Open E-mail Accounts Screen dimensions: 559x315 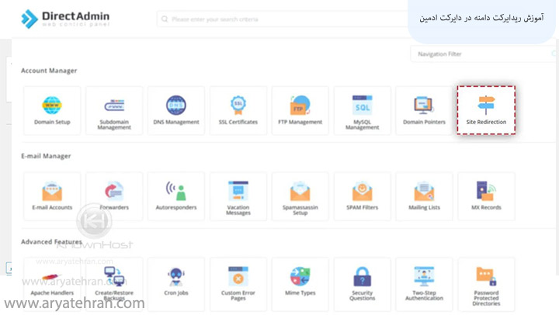pos(52,195)
